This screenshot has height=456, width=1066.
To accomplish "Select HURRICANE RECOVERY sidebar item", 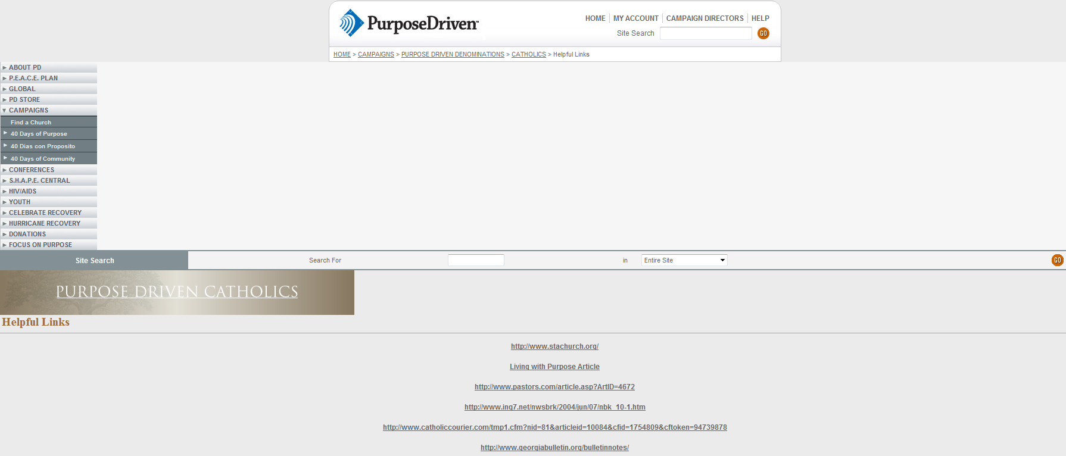I will coord(45,224).
